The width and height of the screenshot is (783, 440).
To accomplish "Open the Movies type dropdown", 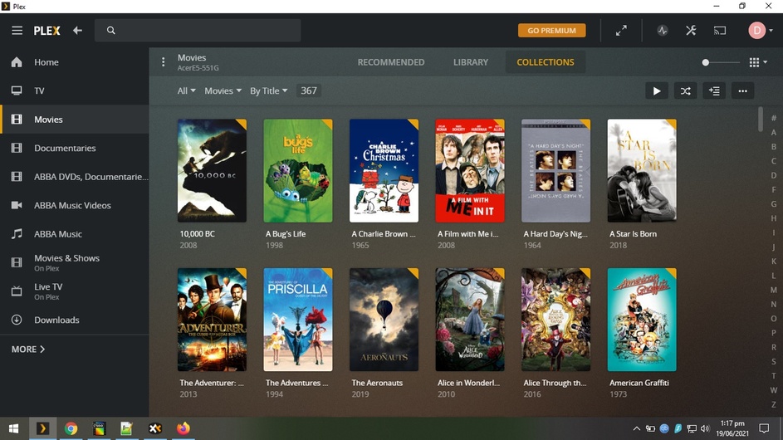I will pyautogui.click(x=223, y=90).
